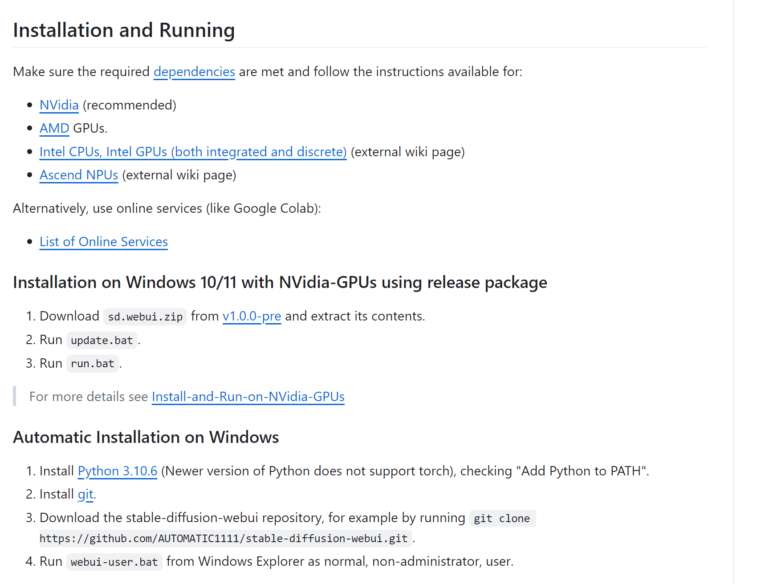Open the dependencies link

(194, 72)
